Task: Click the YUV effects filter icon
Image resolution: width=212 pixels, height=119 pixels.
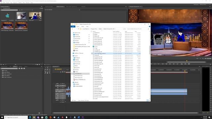Action: click(24, 68)
